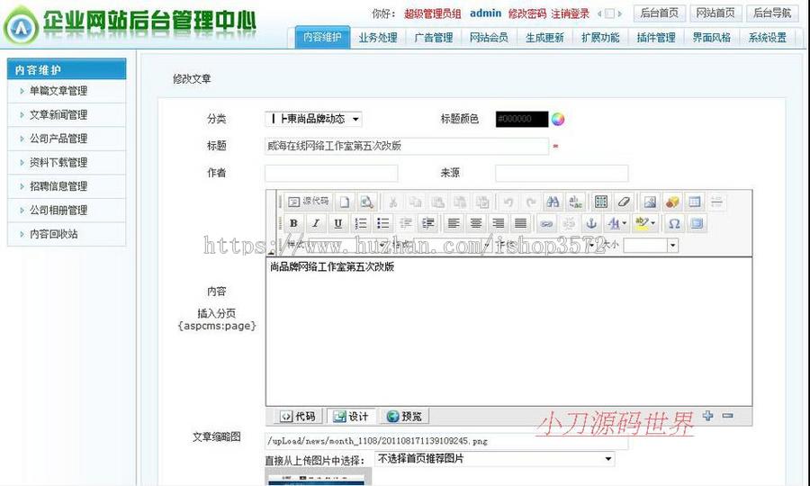Open the 业务处理 top tab
The width and height of the screenshot is (810, 486).
[x=378, y=37]
